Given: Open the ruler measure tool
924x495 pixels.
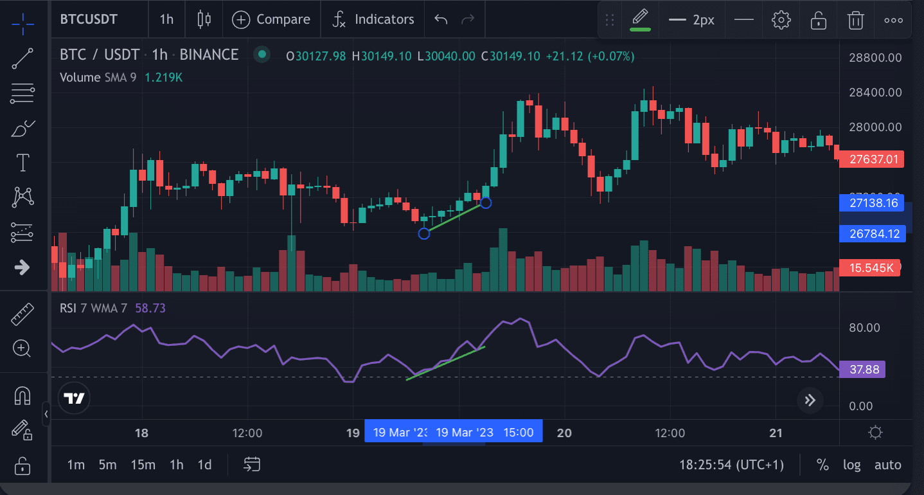Looking at the screenshot, I should pyautogui.click(x=22, y=314).
